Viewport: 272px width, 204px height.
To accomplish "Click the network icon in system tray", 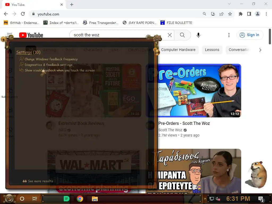I will pyautogui.click(x=212, y=199).
